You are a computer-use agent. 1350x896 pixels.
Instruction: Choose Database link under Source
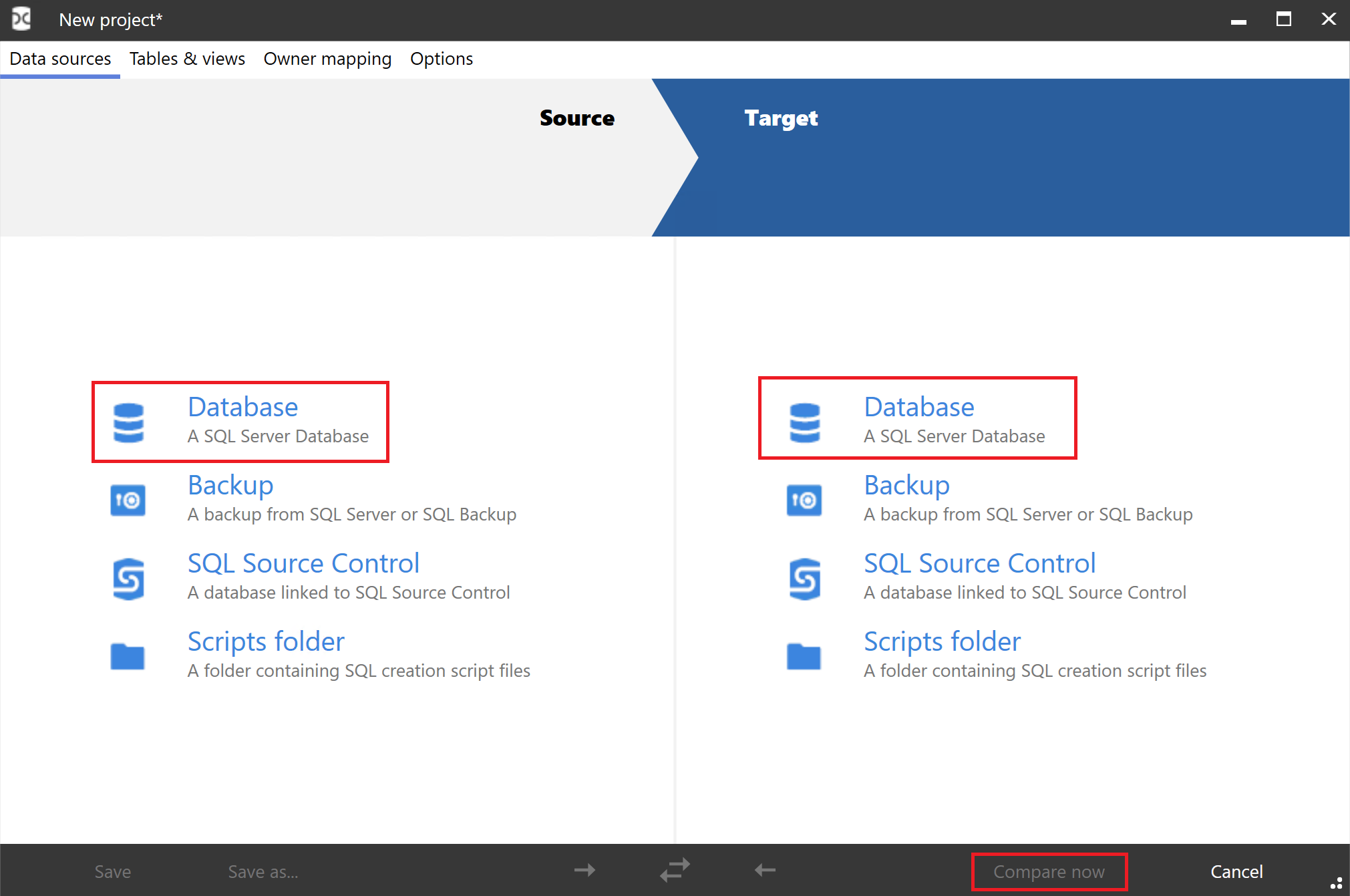[x=242, y=407]
